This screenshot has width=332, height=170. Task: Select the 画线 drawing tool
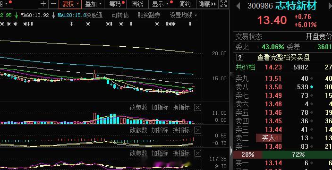click(x=137, y=4)
